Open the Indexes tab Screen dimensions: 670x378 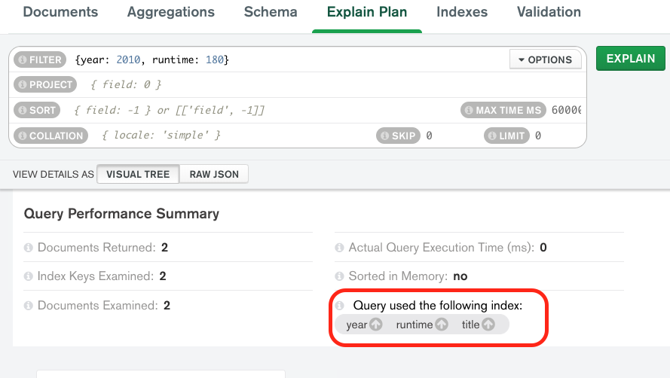pos(462,12)
